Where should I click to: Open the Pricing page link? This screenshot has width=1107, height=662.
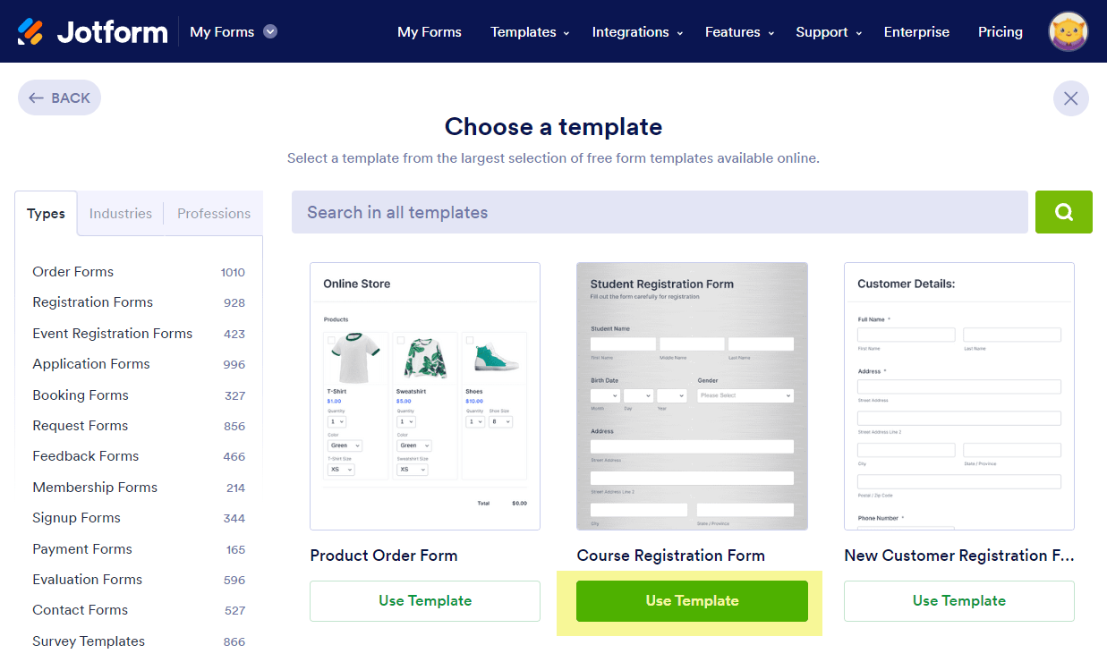[1000, 32]
